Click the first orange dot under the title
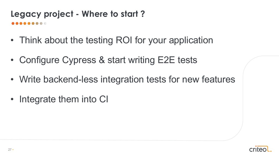The width and height of the screenshot is (279, 157). [13, 23]
